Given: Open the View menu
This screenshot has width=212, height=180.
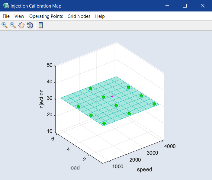Looking at the screenshot, I should click(19, 16).
